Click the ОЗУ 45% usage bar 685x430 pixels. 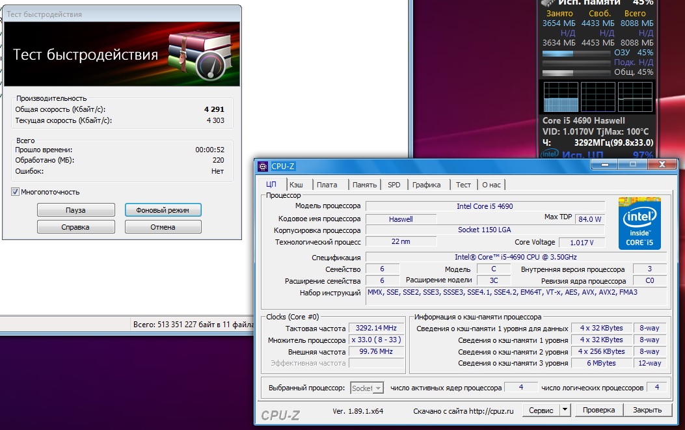point(576,53)
